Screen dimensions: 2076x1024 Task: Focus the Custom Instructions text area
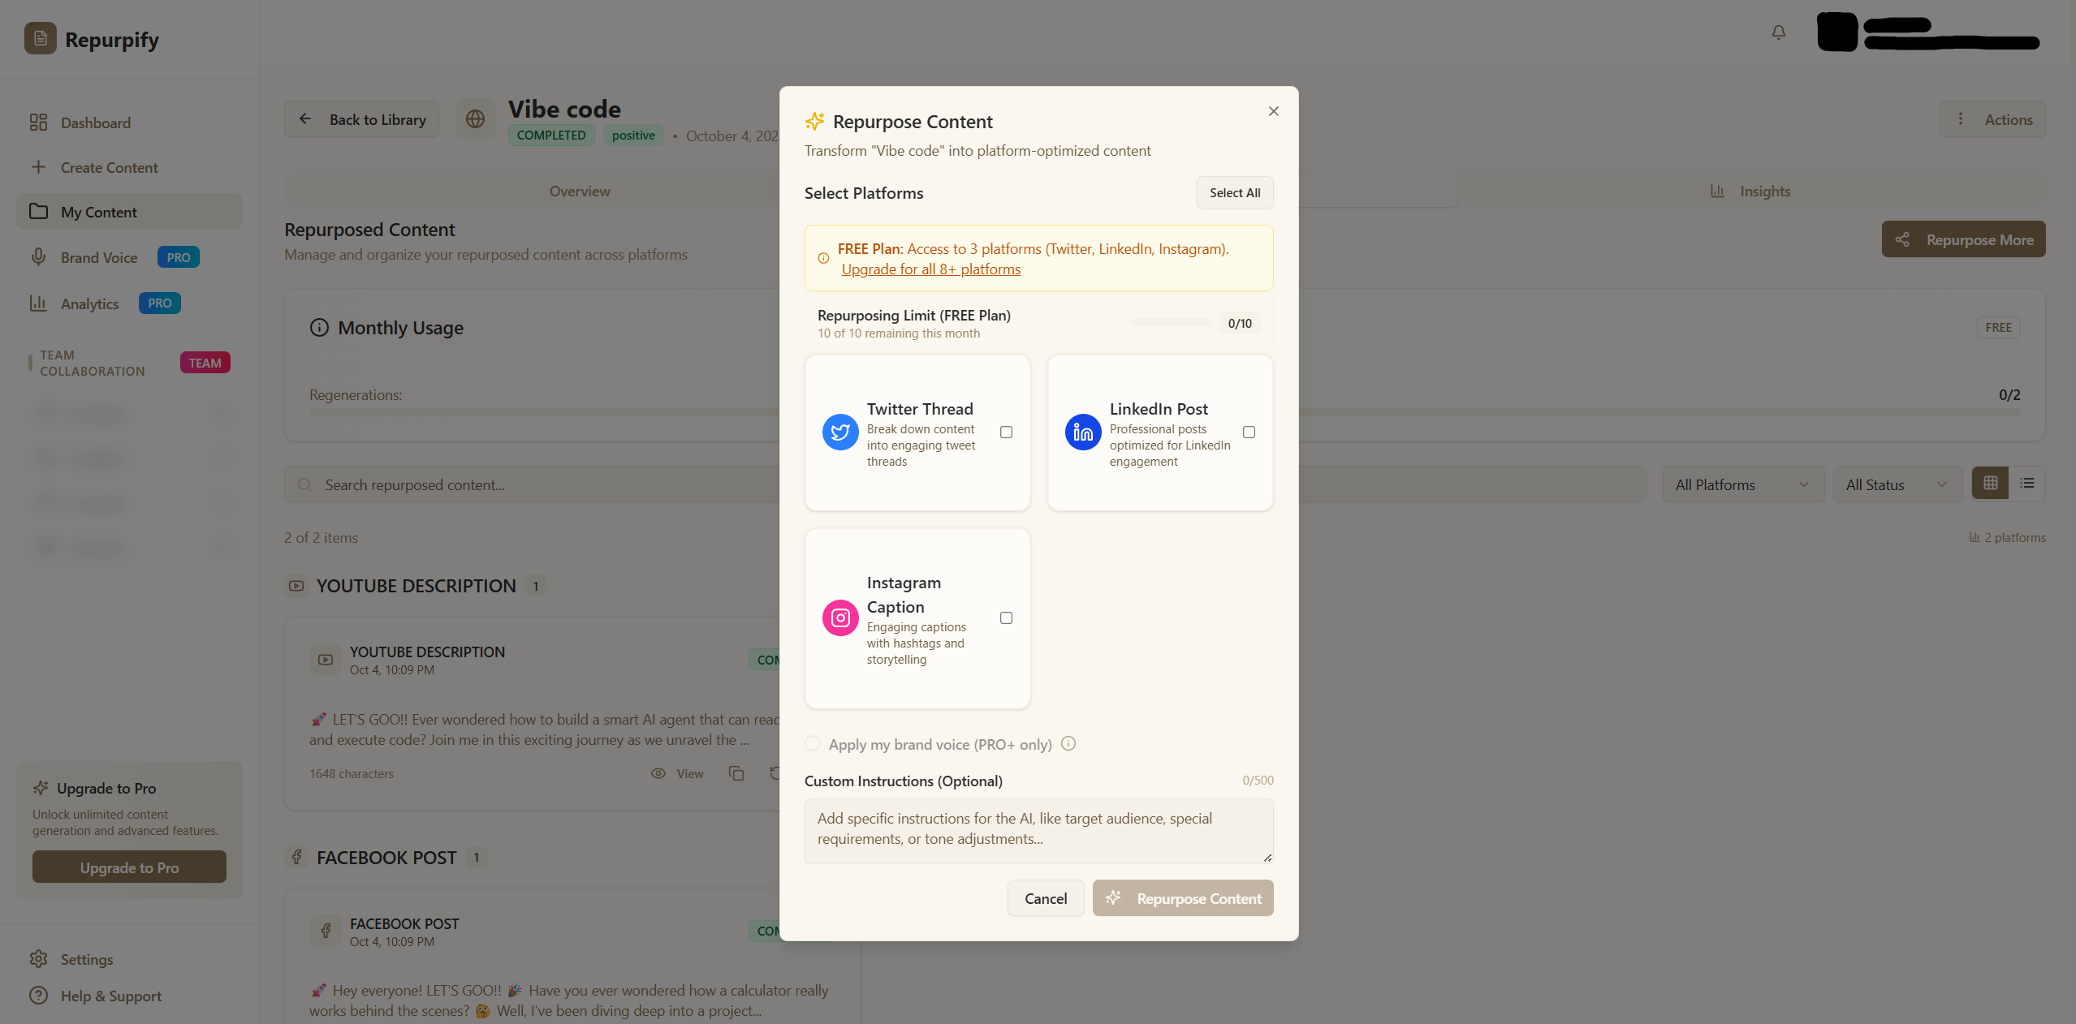click(x=1038, y=829)
